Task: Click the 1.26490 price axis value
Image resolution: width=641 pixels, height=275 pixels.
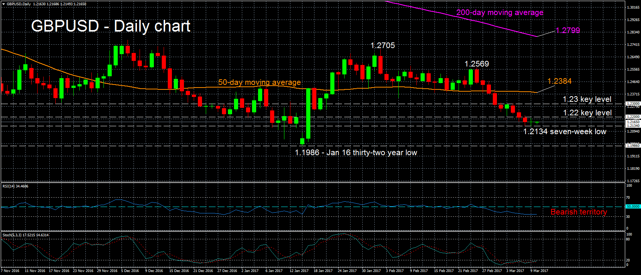Action: (x=633, y=57)
